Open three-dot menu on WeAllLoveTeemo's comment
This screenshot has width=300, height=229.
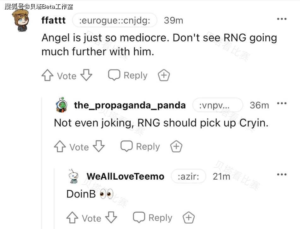coord(282,174)
